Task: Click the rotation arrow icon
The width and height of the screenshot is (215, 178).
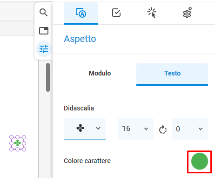Action: (x=163, y=129)
